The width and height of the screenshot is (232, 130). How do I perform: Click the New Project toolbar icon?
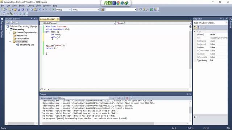click(x=4, y=10)
